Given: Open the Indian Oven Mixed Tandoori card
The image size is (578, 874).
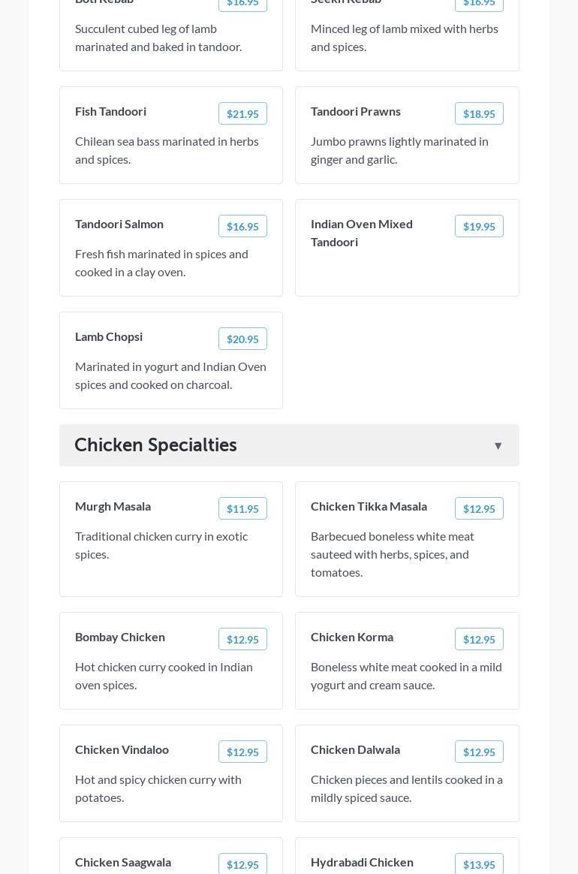Looking at the screenshot, I should (x=407, y=267).
